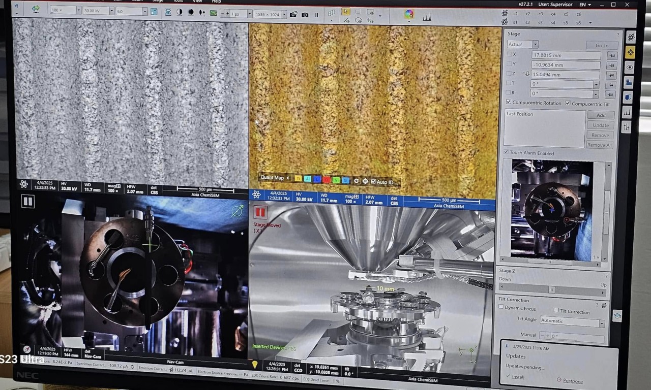The image size is (651, 390).
Task: Select the stage navigation icon in sidebar
Action: point(630,52)
